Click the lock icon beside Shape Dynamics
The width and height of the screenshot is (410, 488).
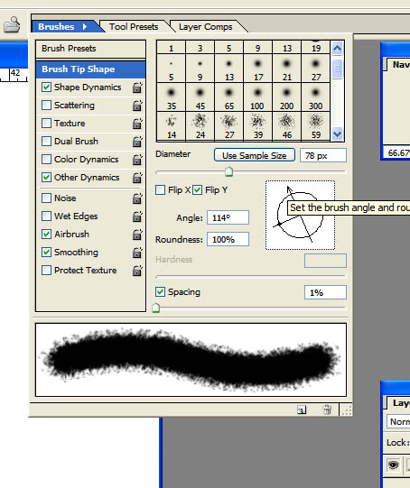(x=137, y=87)
